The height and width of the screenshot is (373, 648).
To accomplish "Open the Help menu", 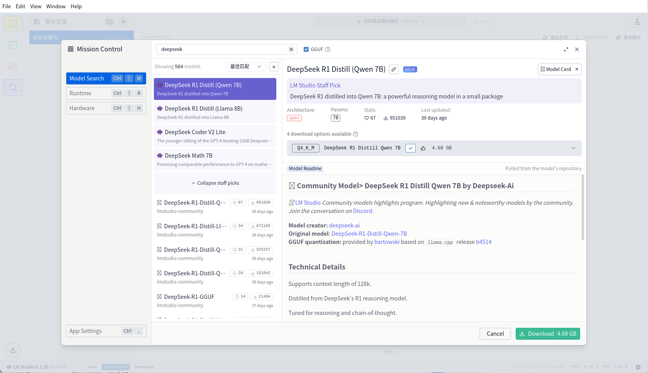I will click(x=76, y=6).
